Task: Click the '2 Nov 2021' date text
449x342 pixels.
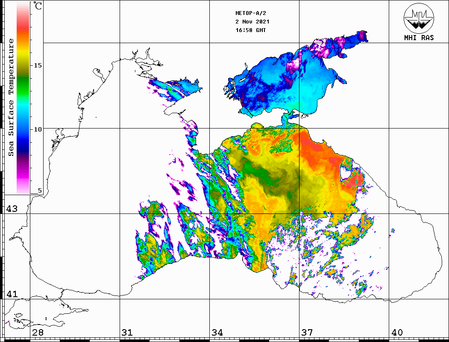Action: 252,22
